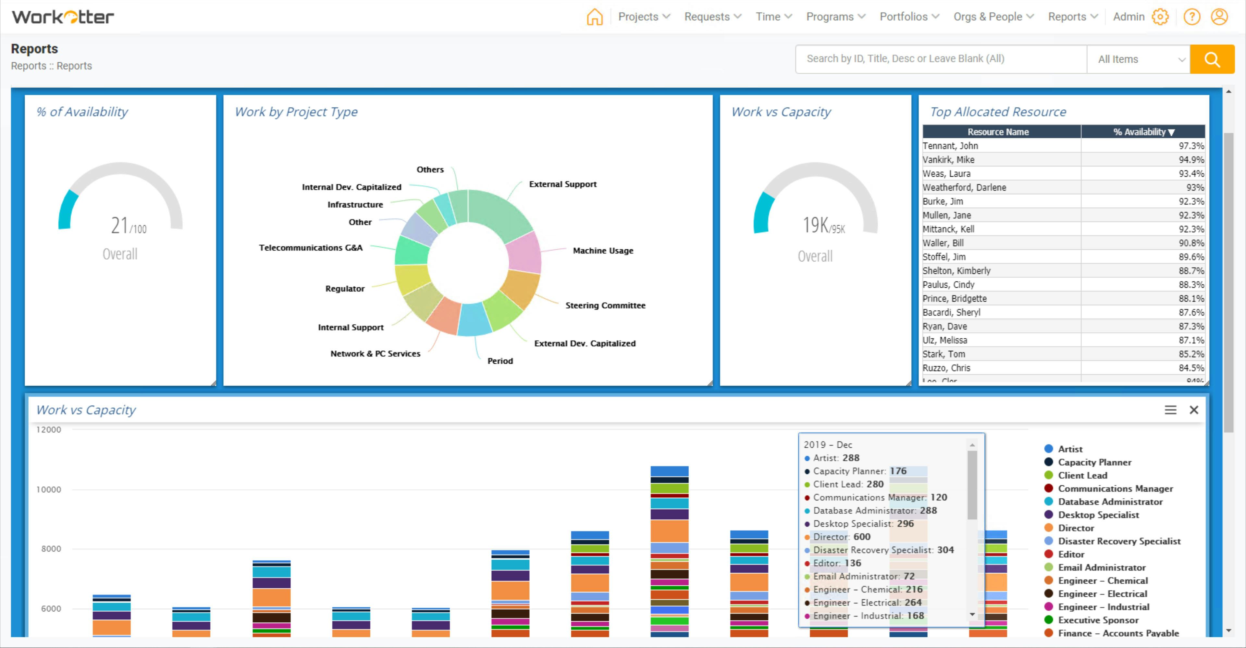Click the WorkOtter logo
Viewport: 1246px width, 648px height.
[x=63, y=17]
